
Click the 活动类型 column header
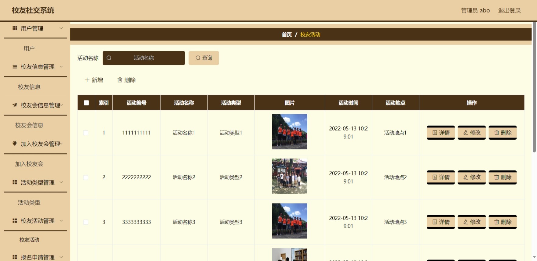point(231,103)
